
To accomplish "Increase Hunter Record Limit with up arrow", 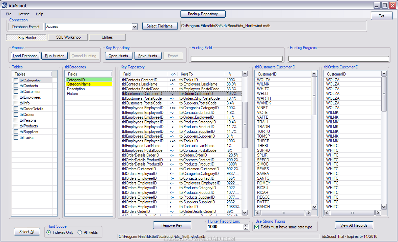I will coord(246,225).
